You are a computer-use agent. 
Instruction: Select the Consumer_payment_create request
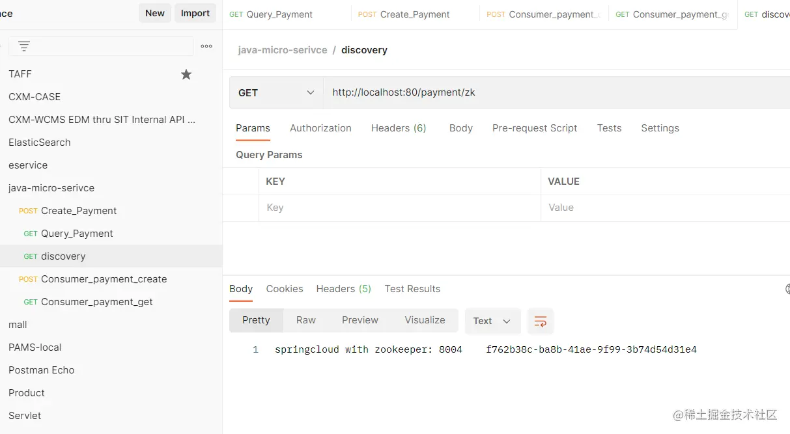click(104, 279)
